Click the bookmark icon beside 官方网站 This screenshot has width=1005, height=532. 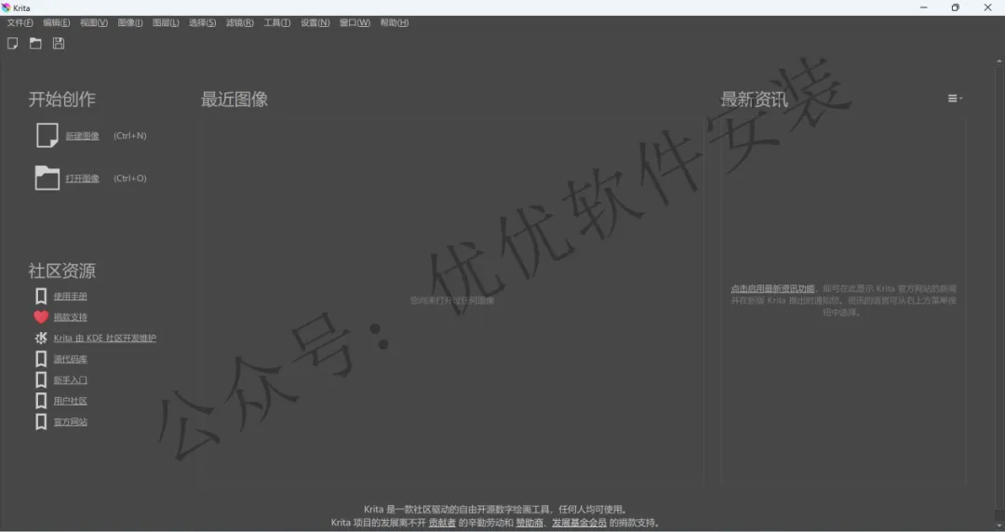tap(41, 421)
